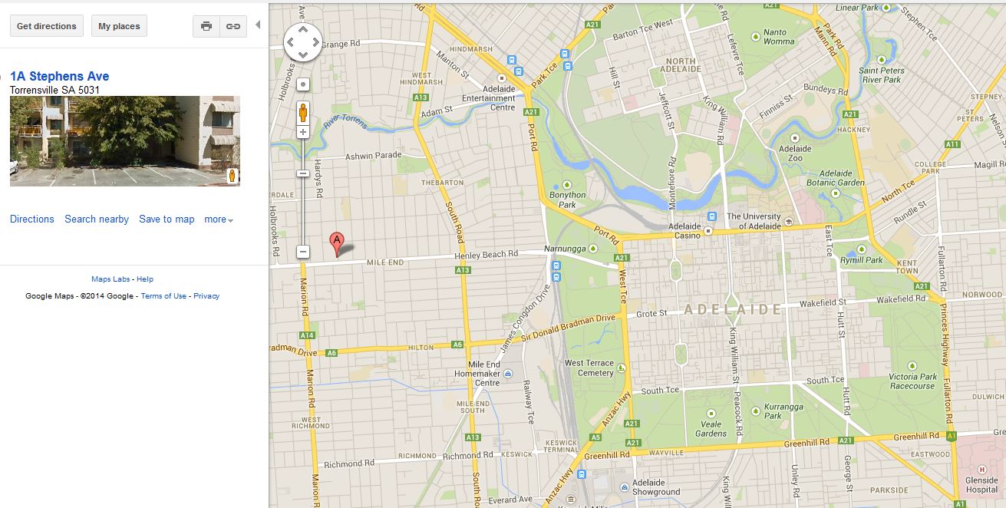Image resolution: width=1006 pixels, height=508 pixels.
Task: Collapse the side panel arrow
Action: [258, 25]
